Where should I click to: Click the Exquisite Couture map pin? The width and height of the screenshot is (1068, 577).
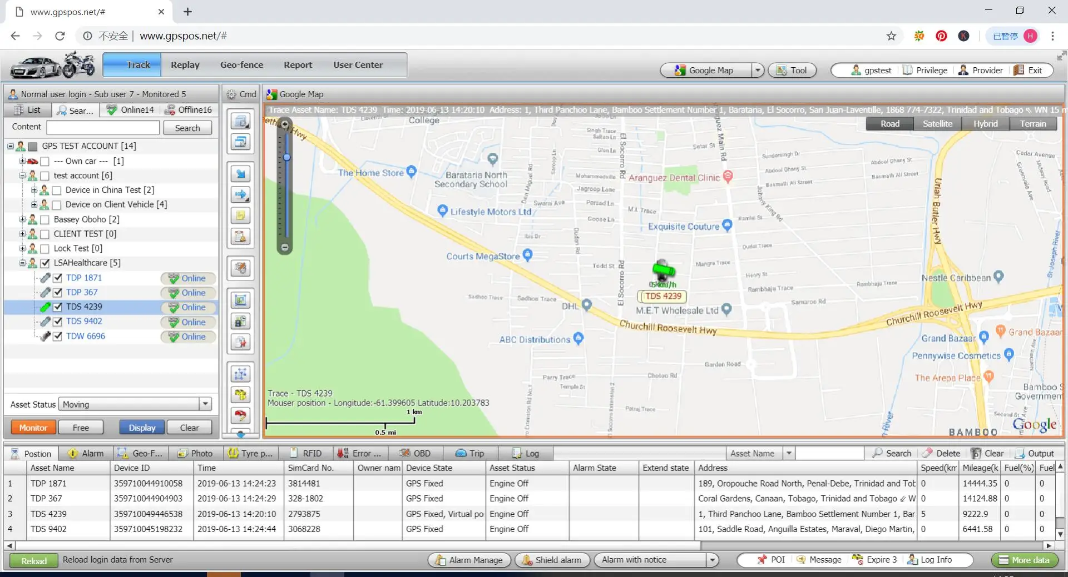[x=726, y=225]
